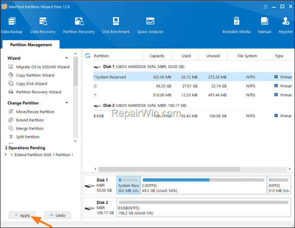Select C:(NTFS) block in disk map
The height and width of the screenshot is (228, 295).
coord(204,185)
